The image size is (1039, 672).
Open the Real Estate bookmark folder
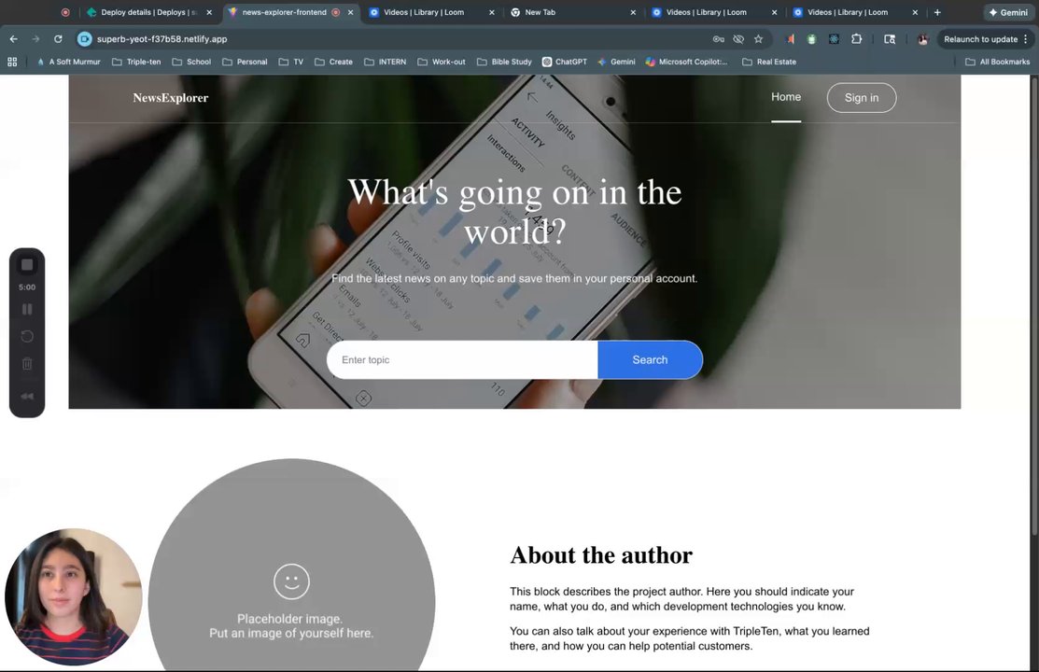point(768,62)
